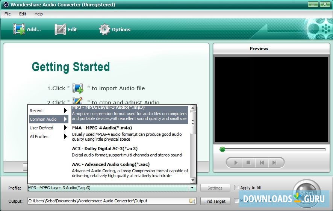Open Options via the gear icon

(104, 29)
